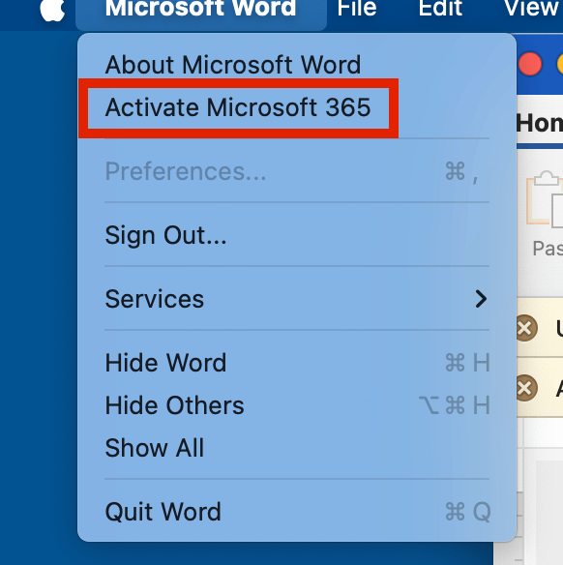
Task: Select About Microsoft Word
Action: click(x=297, y=65)
